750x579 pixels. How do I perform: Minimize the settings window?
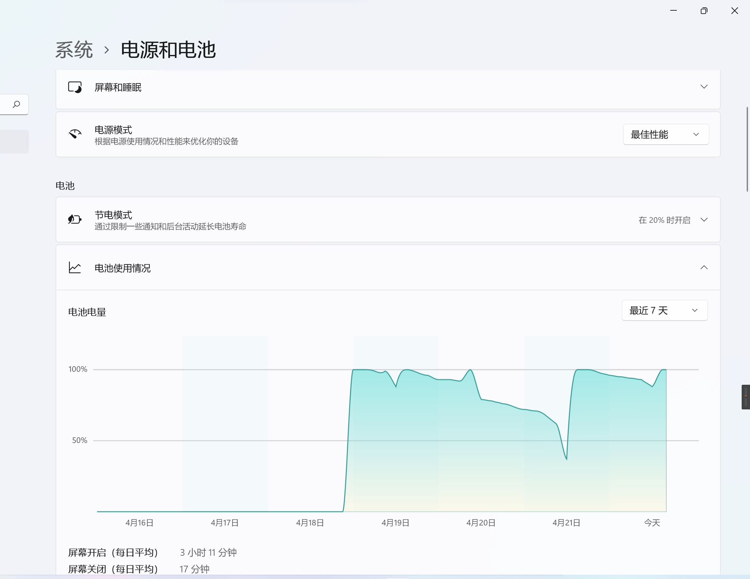pyautogui.click(x=674, y=11)
